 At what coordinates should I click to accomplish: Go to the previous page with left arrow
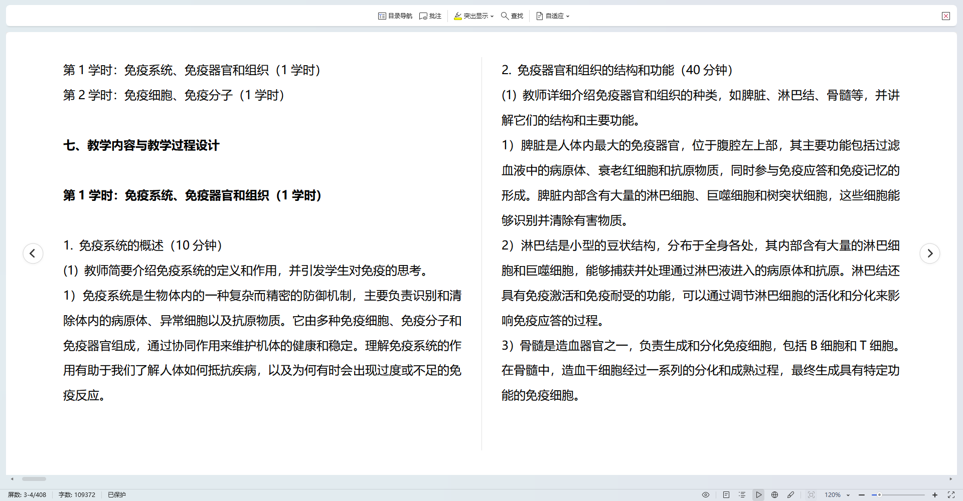[x=33, y=254]
